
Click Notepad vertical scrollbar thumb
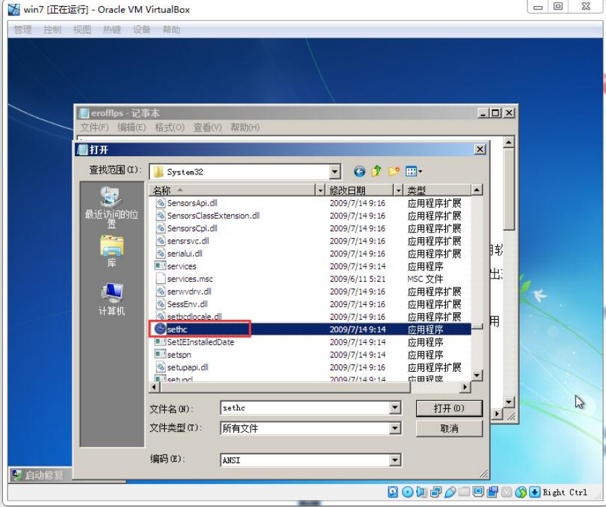(509, 189)
